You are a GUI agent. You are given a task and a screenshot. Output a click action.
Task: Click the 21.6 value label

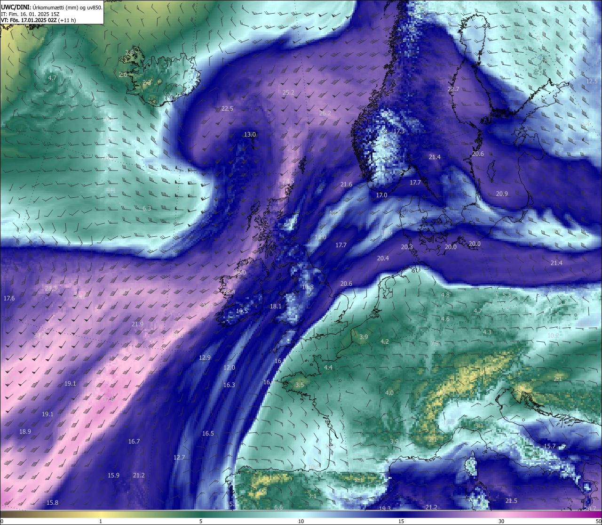coord(346,185)
